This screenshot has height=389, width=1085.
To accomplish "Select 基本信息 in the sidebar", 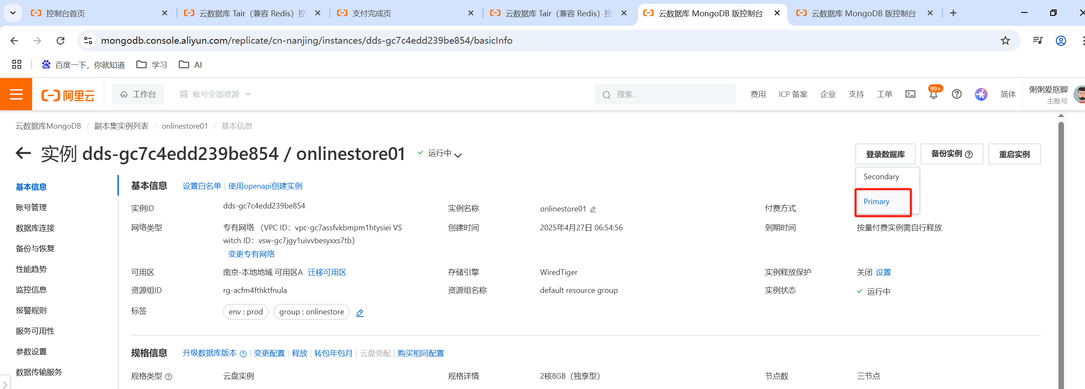I will coord(31,187).
